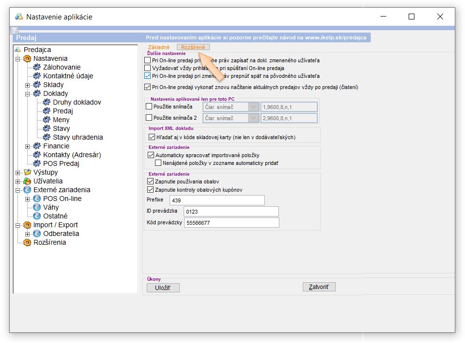Enable the Použitie snímača checkbox
The image size is (465, 343).
(x=149, y=107)
